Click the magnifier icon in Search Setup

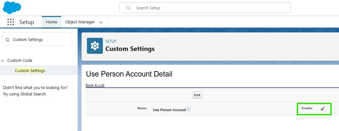128,8
